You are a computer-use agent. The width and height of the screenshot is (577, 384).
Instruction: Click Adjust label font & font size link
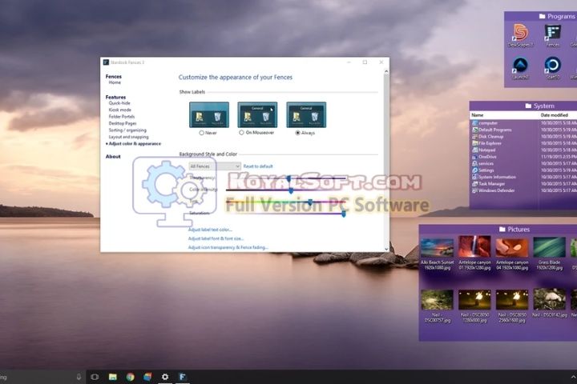point(216,238)
